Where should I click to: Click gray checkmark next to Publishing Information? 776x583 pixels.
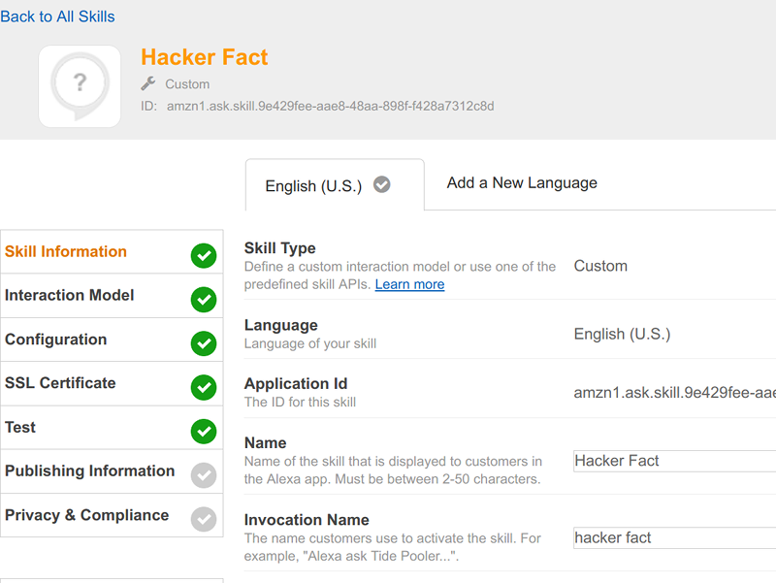click(x=204, y=474)
